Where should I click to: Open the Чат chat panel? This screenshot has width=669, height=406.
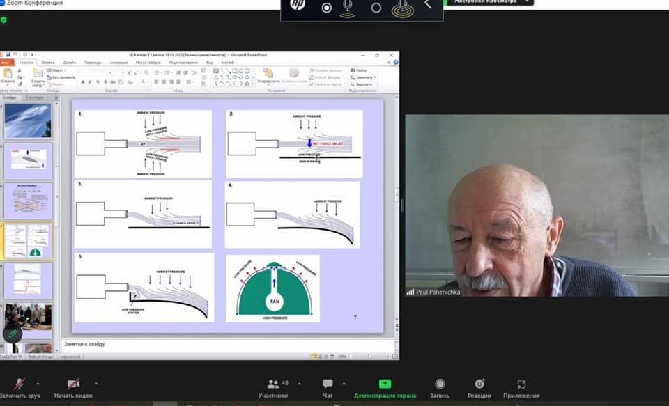[x=328, y=384]
